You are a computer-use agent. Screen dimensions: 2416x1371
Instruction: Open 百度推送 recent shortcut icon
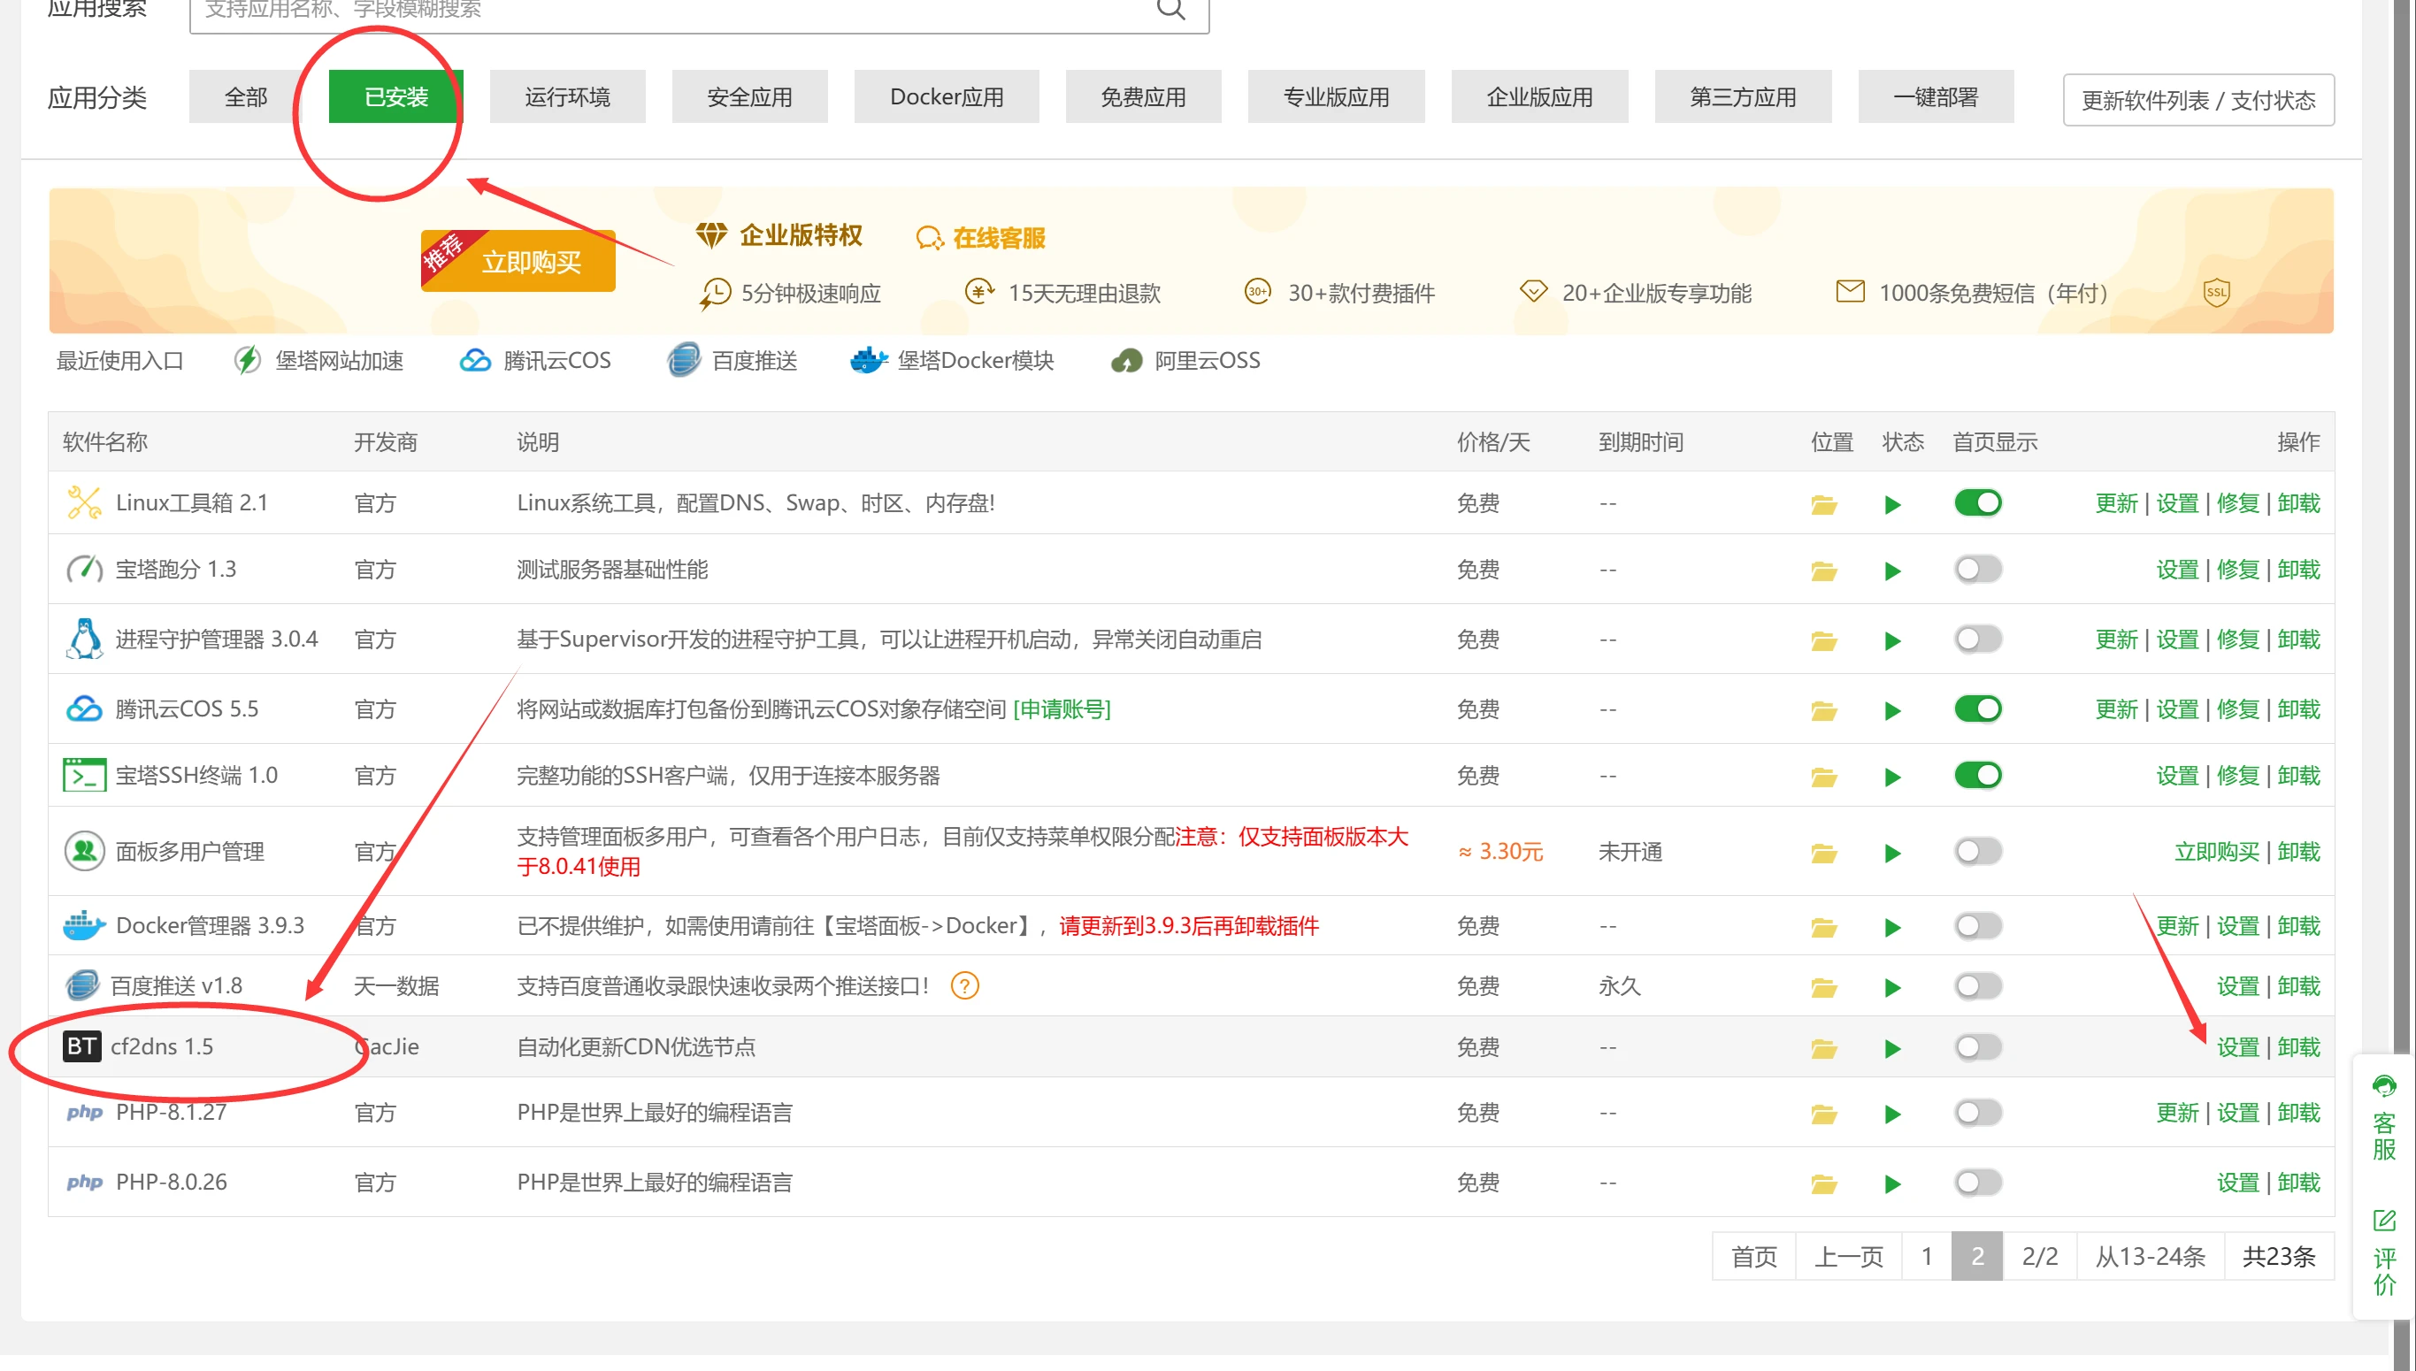pyautogui.click(x=685, y=360)
